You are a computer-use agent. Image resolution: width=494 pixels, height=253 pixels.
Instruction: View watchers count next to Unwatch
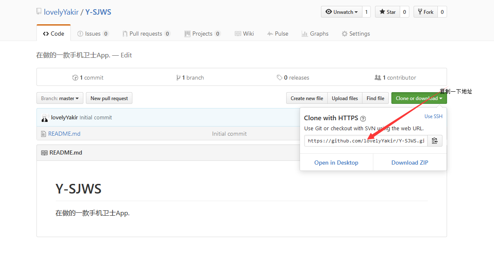[x=366, y=12]
